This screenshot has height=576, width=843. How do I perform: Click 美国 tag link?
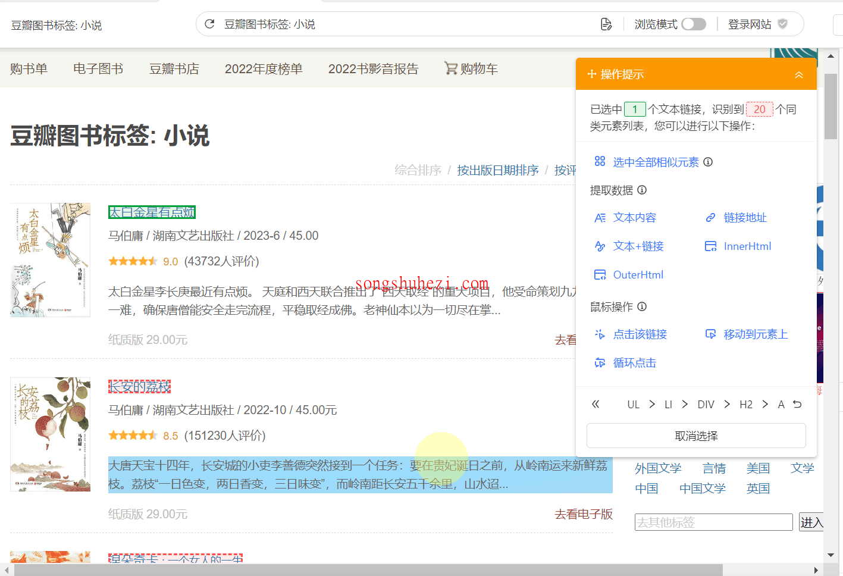[758, 468]
